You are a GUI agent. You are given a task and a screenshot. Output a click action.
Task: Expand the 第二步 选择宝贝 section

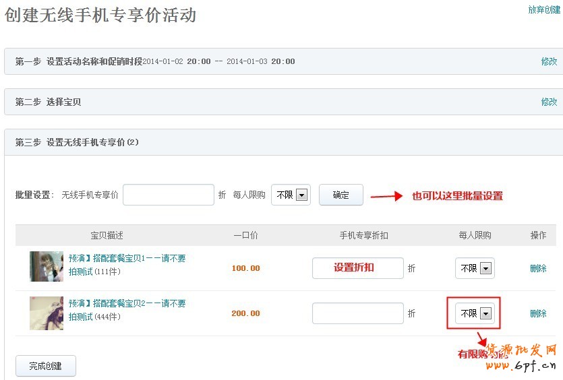(x=48, y=102)
